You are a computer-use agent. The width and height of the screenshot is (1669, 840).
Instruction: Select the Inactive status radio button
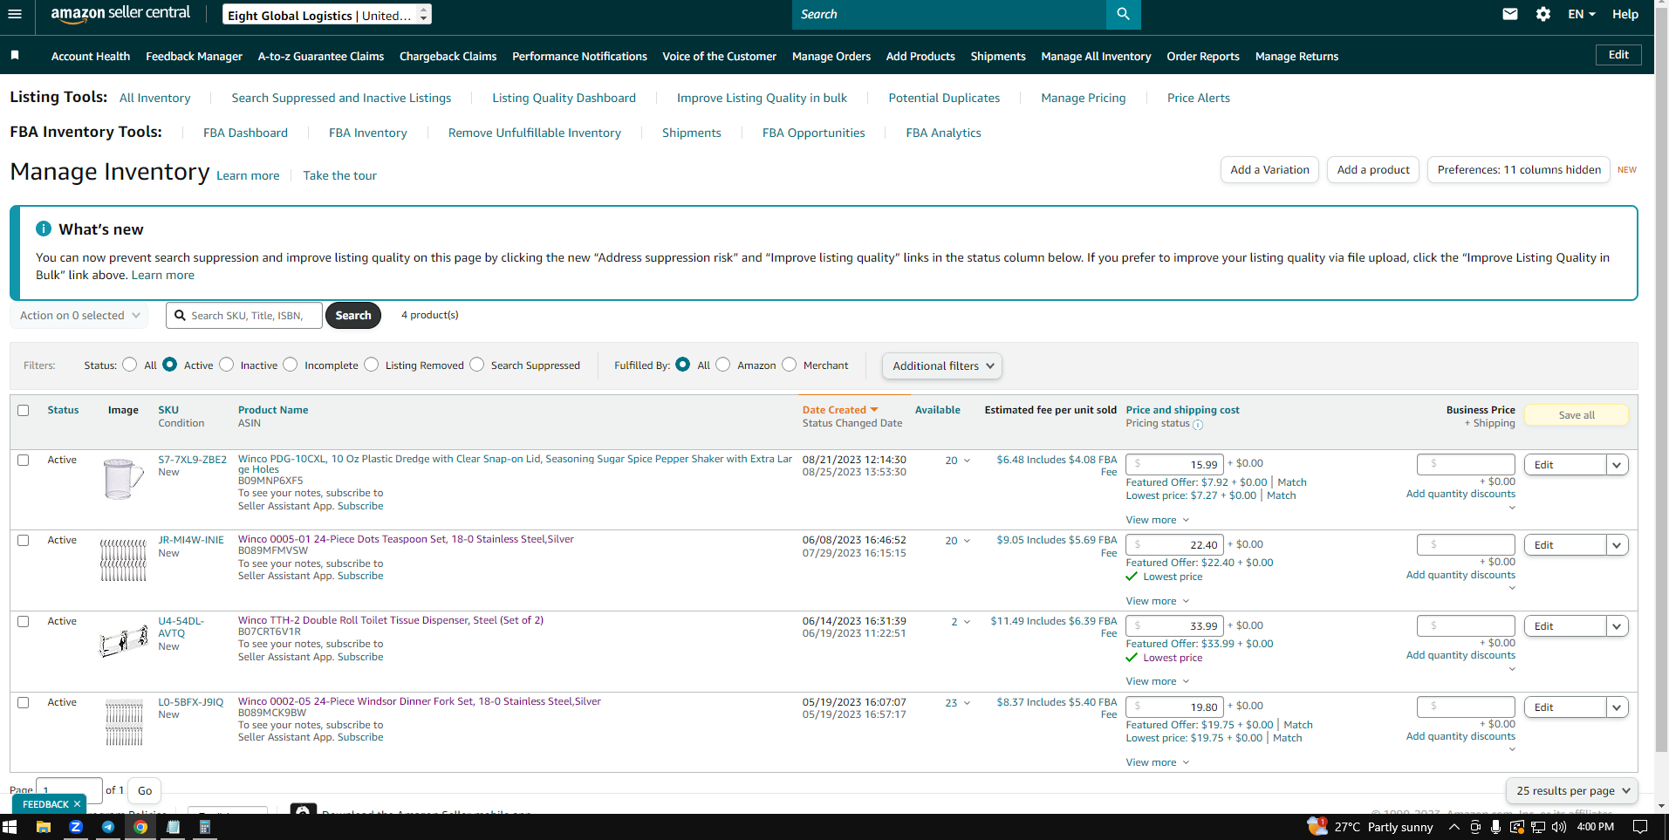coord(227,365)
